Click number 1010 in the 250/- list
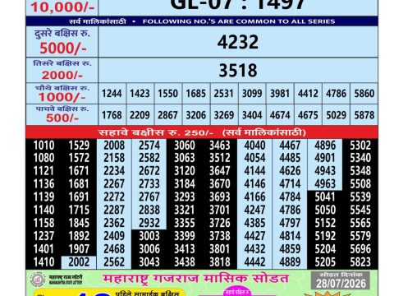 [x=44, y=146]
